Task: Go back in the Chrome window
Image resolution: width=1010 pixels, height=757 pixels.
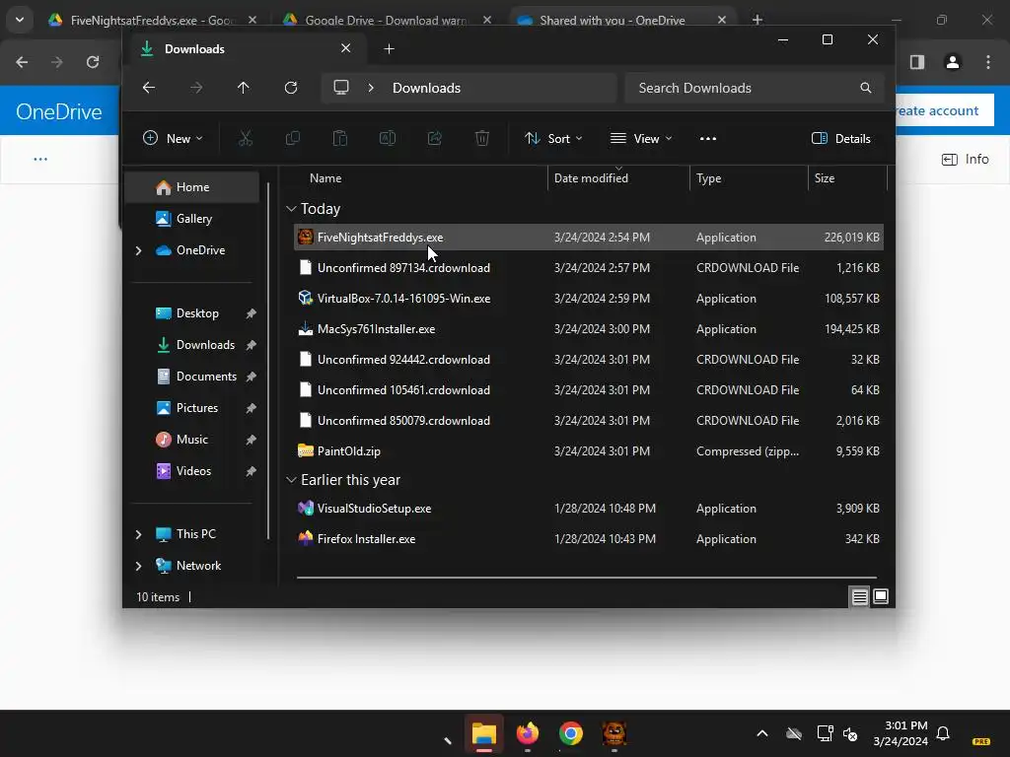Action: coord(22,62)
